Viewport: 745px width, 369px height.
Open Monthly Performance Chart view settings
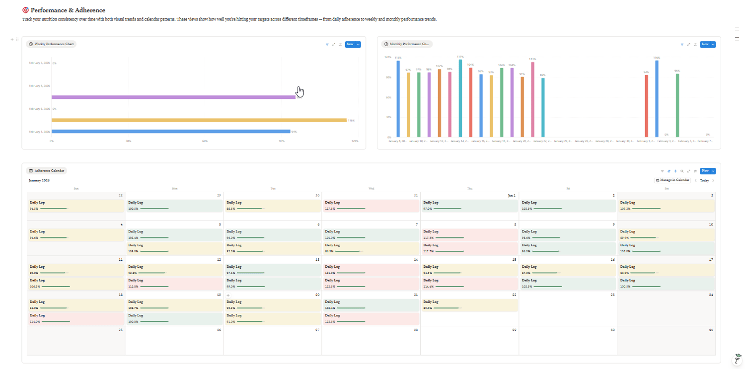click(695, 45)
